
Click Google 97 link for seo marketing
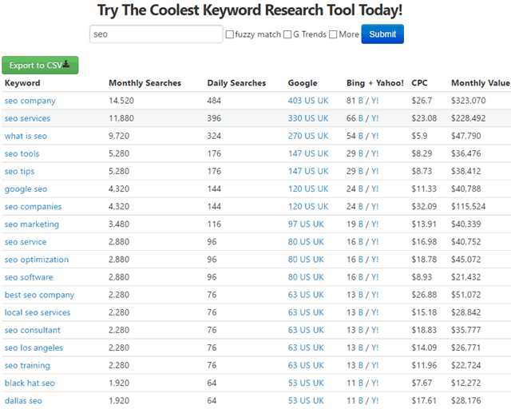pyautogui.click(x=292, y=224)
